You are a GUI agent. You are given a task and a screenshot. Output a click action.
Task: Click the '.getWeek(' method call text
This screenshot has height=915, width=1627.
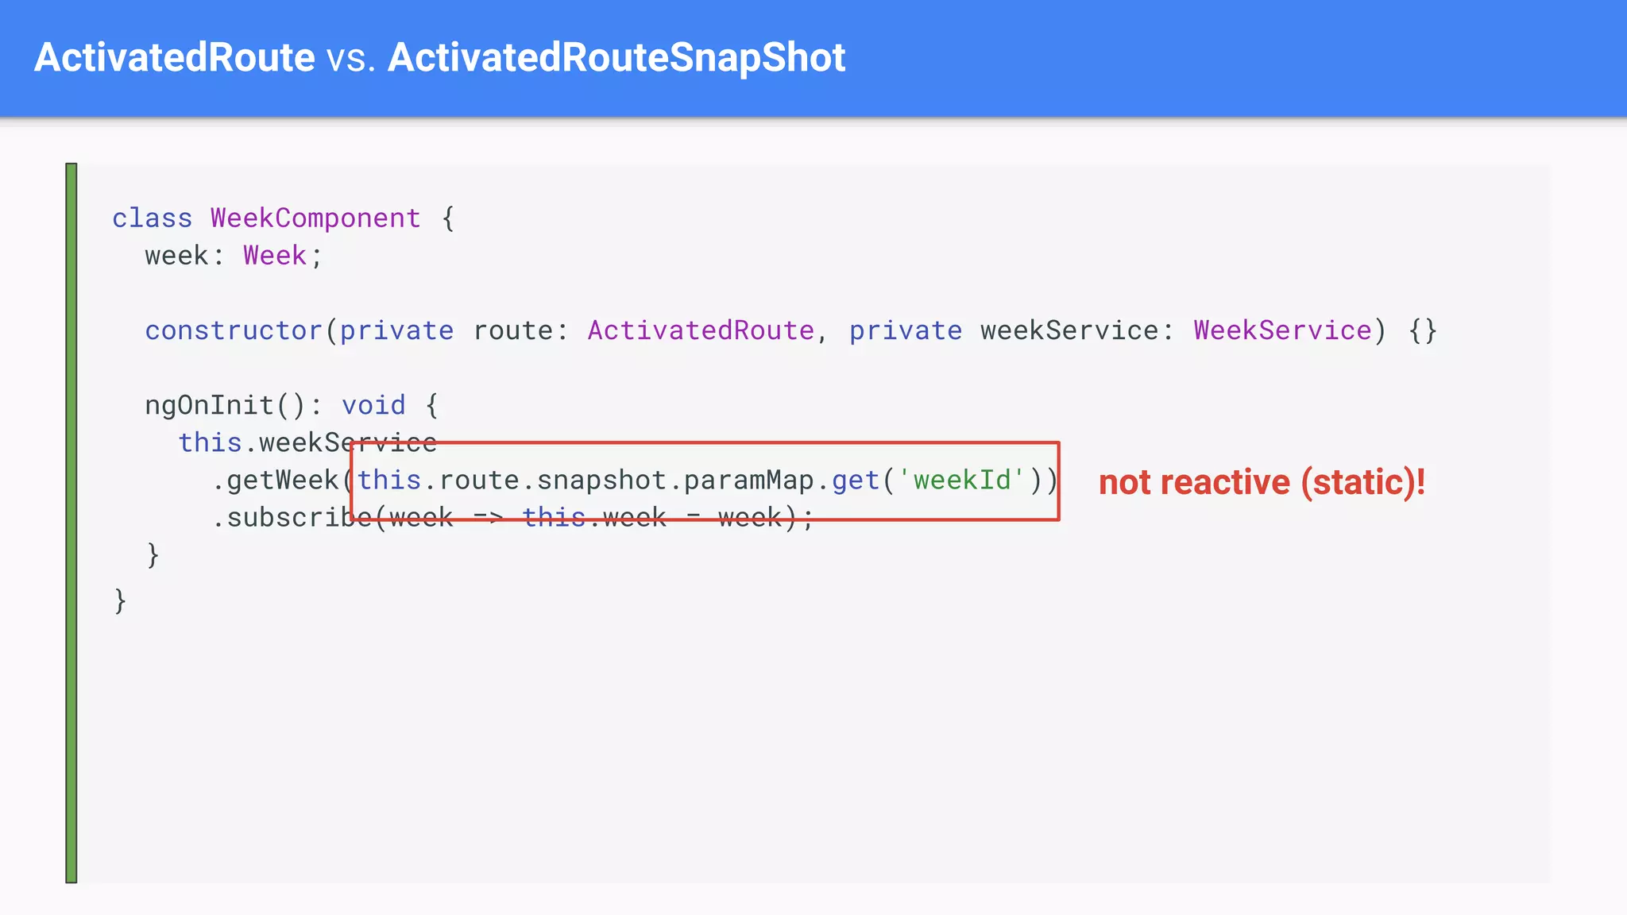(x=282, y=481)
